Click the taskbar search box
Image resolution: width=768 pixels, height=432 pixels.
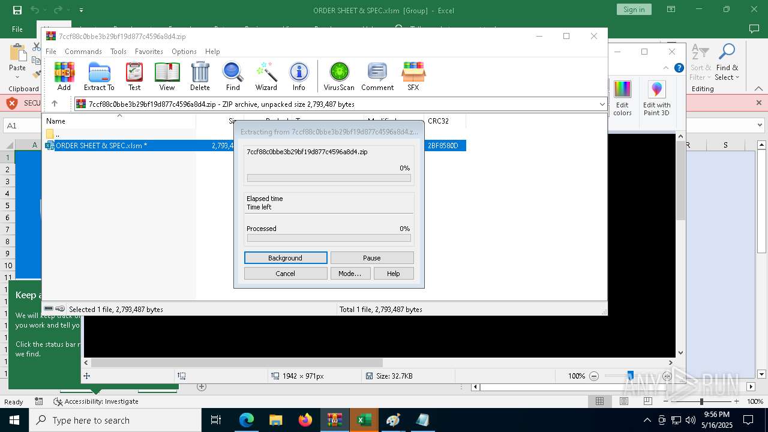tap(115, 420)
